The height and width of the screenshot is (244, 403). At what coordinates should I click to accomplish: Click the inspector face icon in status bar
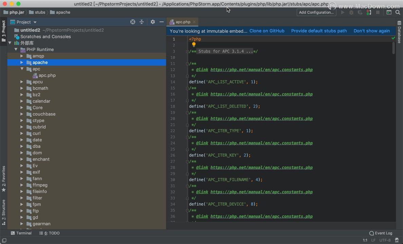coord(397,240)
